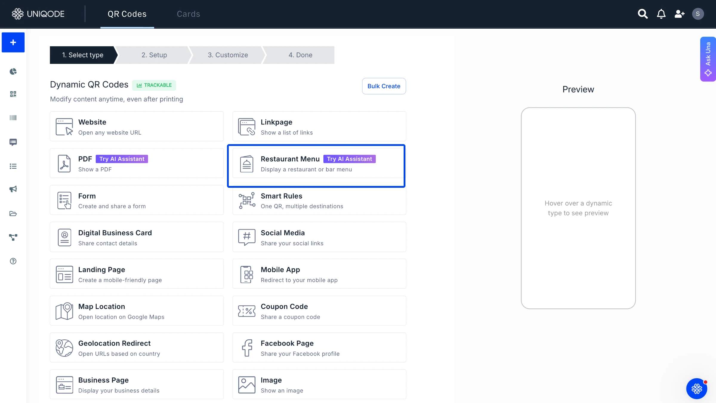Click Restaurant Menu Try AI Assistant badge
716x403 pixels.
tap(349, 159)
